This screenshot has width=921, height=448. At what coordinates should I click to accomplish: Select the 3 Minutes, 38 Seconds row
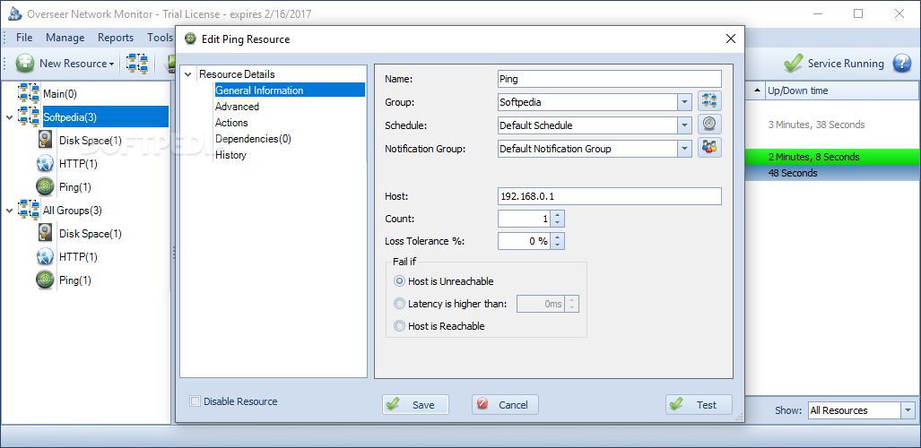(x=833, y=125)
